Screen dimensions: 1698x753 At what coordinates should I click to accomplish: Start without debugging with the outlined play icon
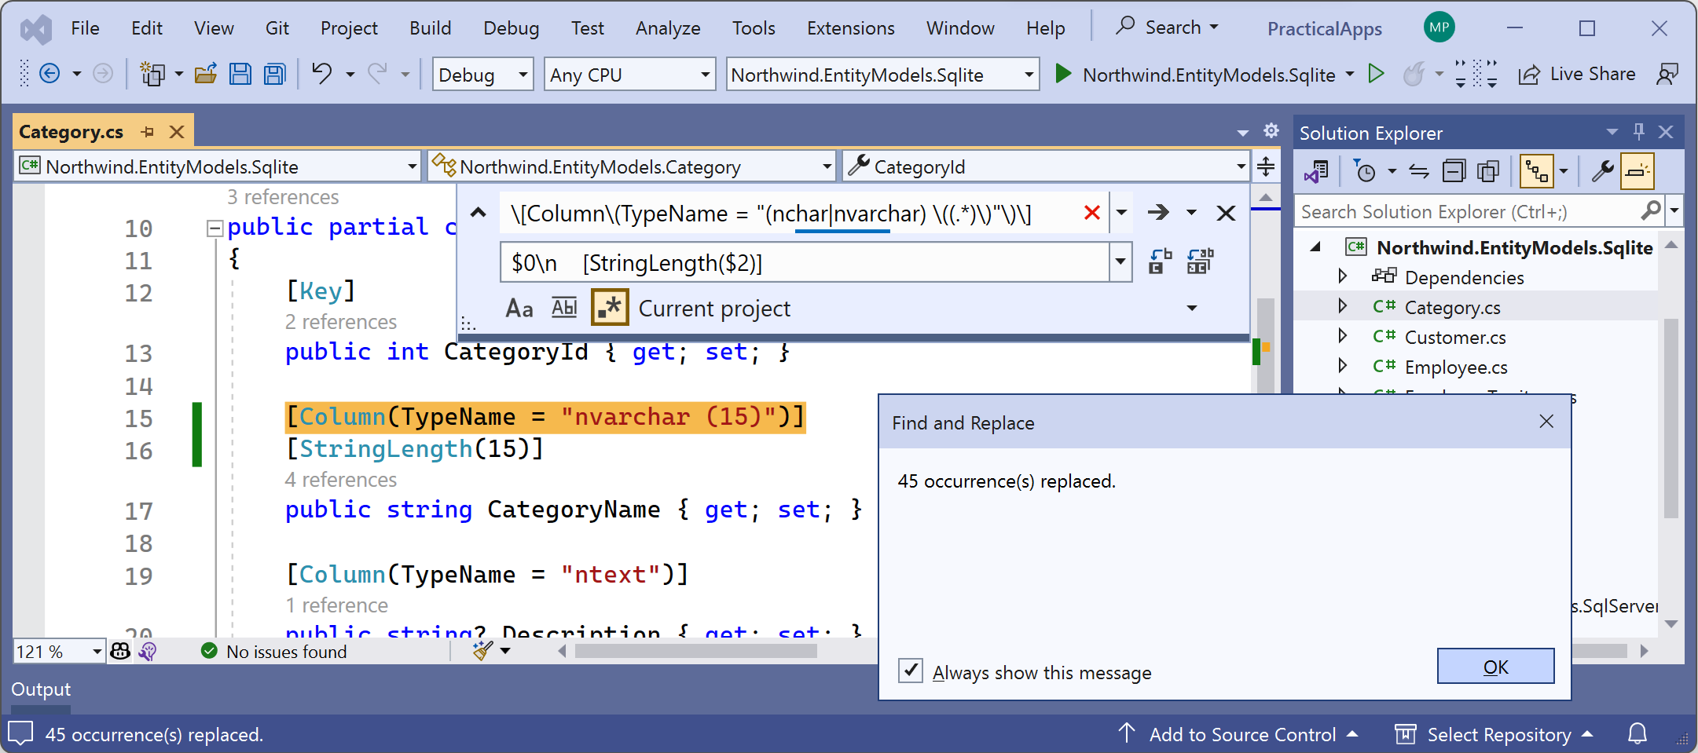click(x=1376, y=74)
